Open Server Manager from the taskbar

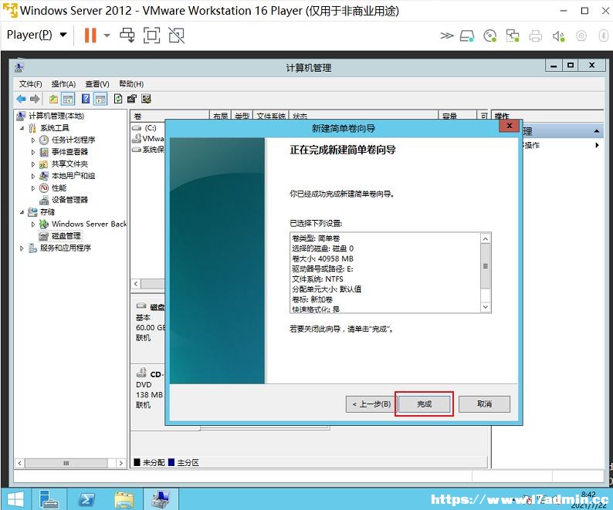49,500
